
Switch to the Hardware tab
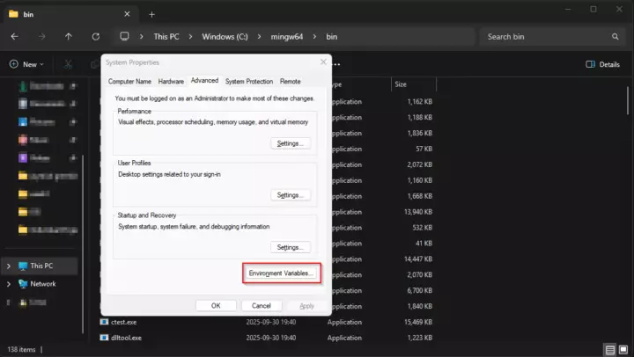[x=171, y=81]
